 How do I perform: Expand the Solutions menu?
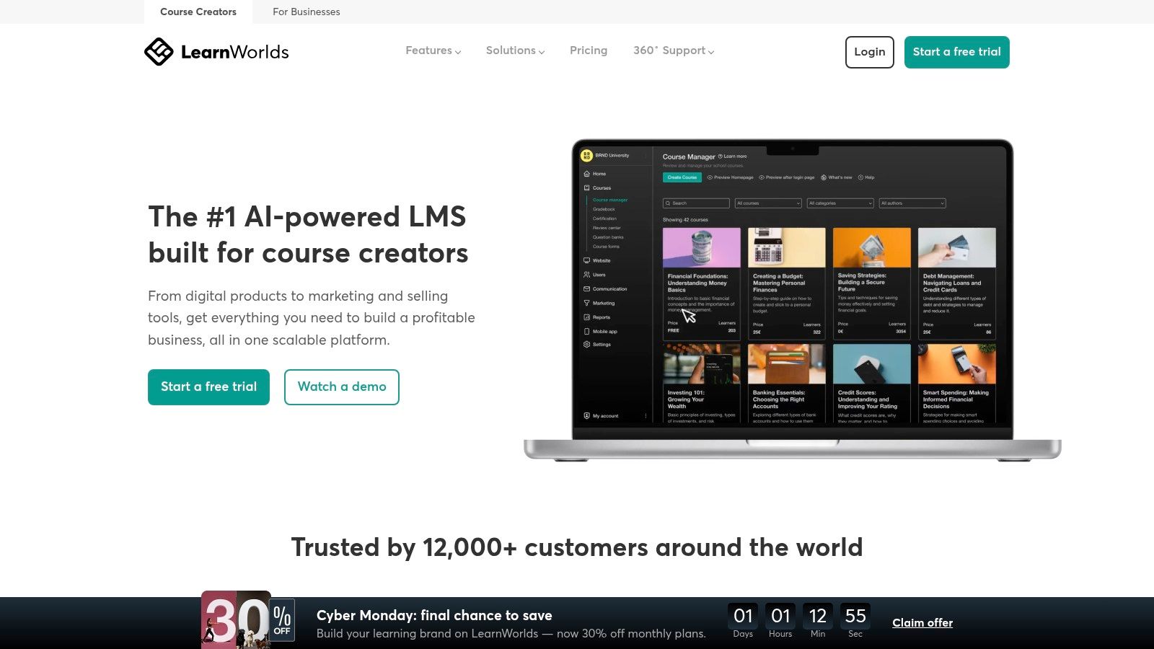click(x=514, y=50)
